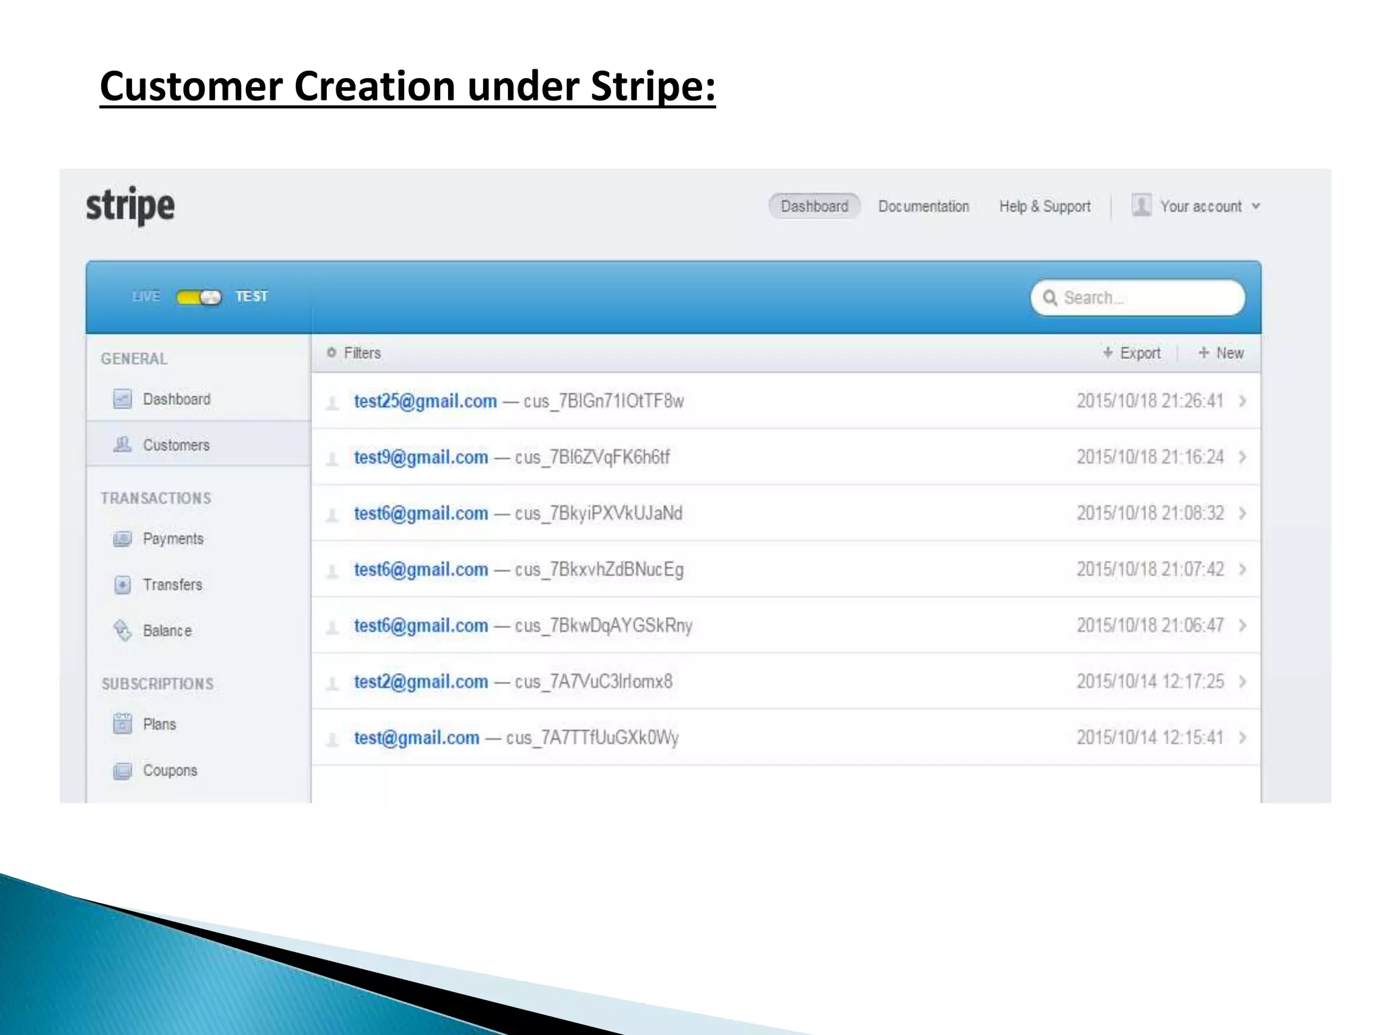The height and width of the screenshot is (1035, 1380).
Task: Select Customers in the sidebar
Action: [199, 445]
